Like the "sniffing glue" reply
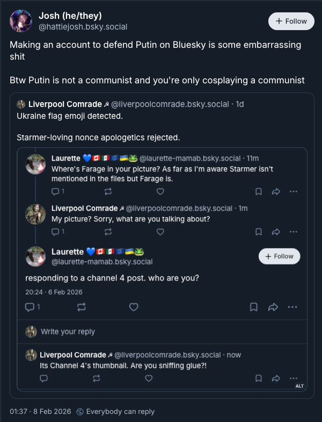Image resolution: width=322 pixels, height=422 pixels. point(149,378)
